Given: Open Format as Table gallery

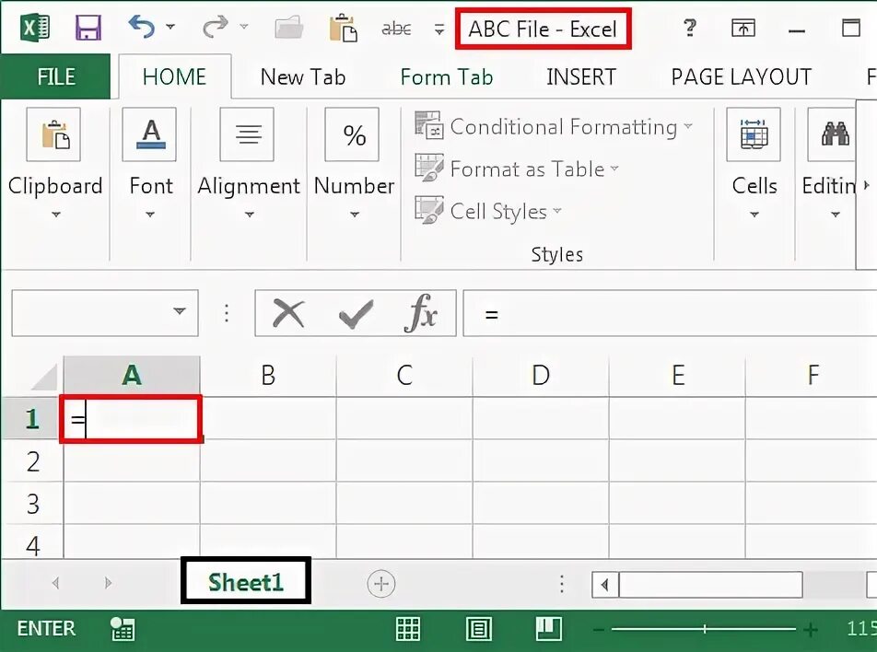Looking at the screenshot, I should pyautogui.click(x=517, y=169).
